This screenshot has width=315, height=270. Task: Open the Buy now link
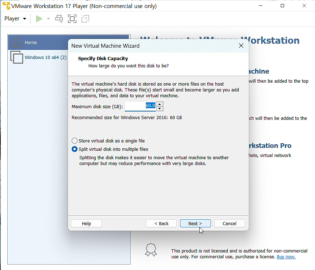pyautogui.click(x=286, y=257)
